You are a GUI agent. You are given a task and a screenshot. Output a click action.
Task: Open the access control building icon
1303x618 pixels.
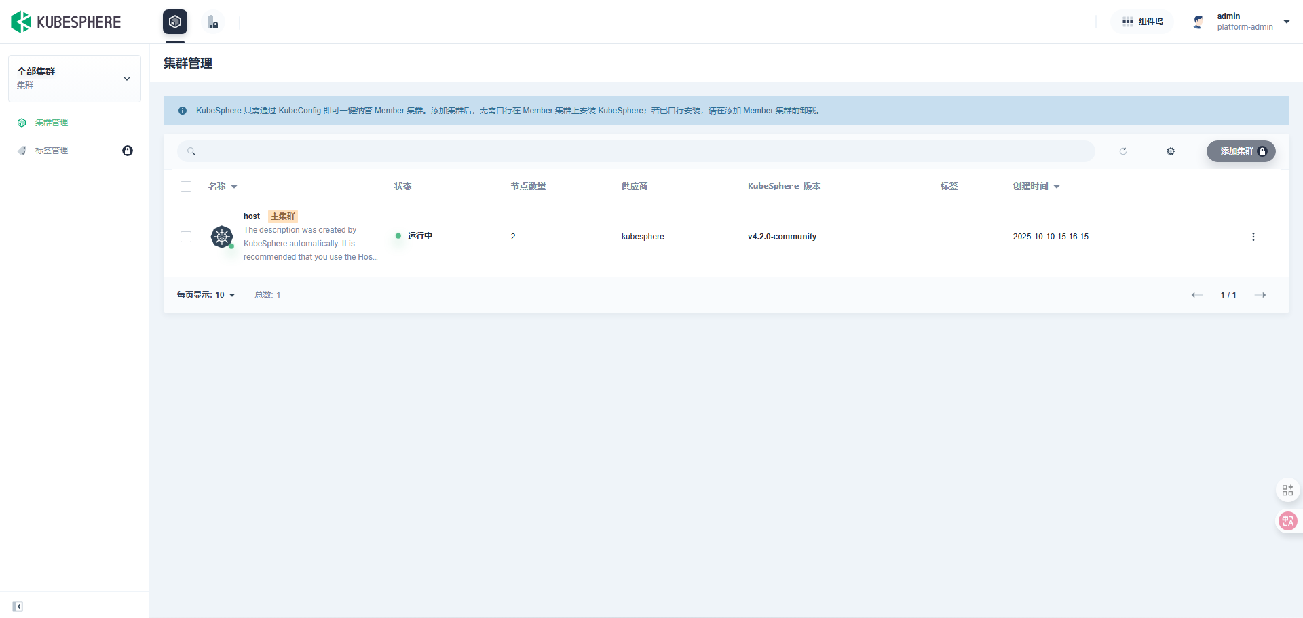[213, 22]
